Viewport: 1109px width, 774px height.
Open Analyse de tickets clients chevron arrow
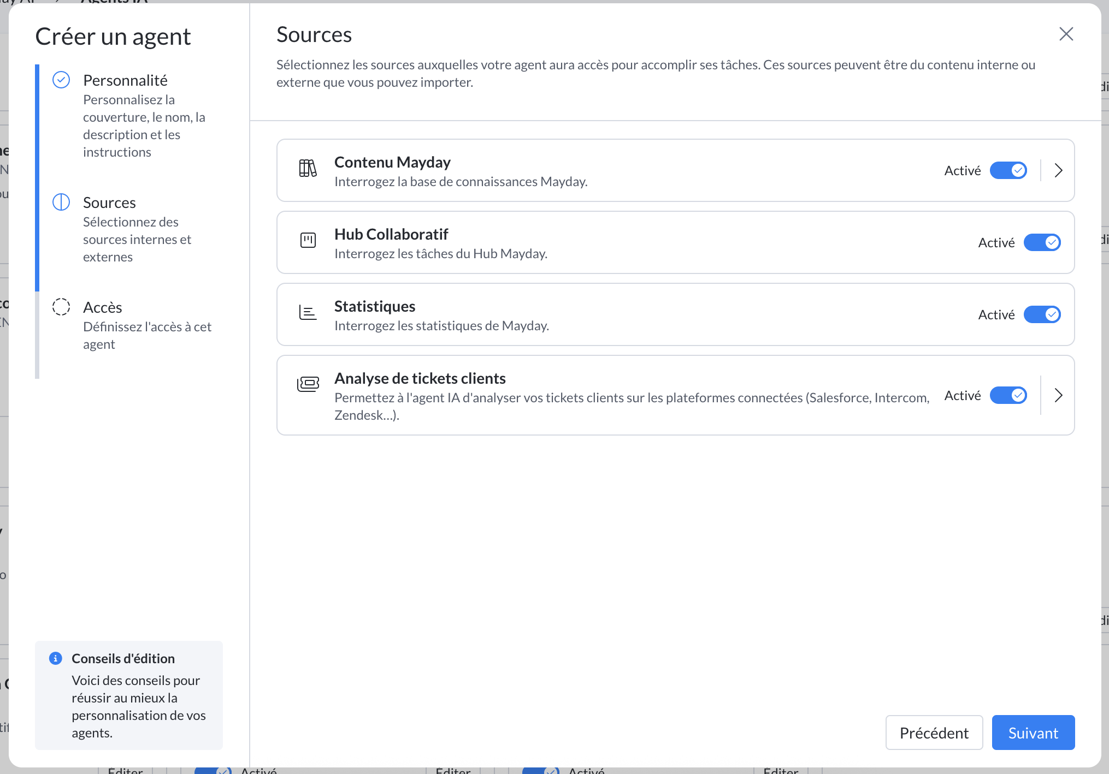pos(1058,395)
